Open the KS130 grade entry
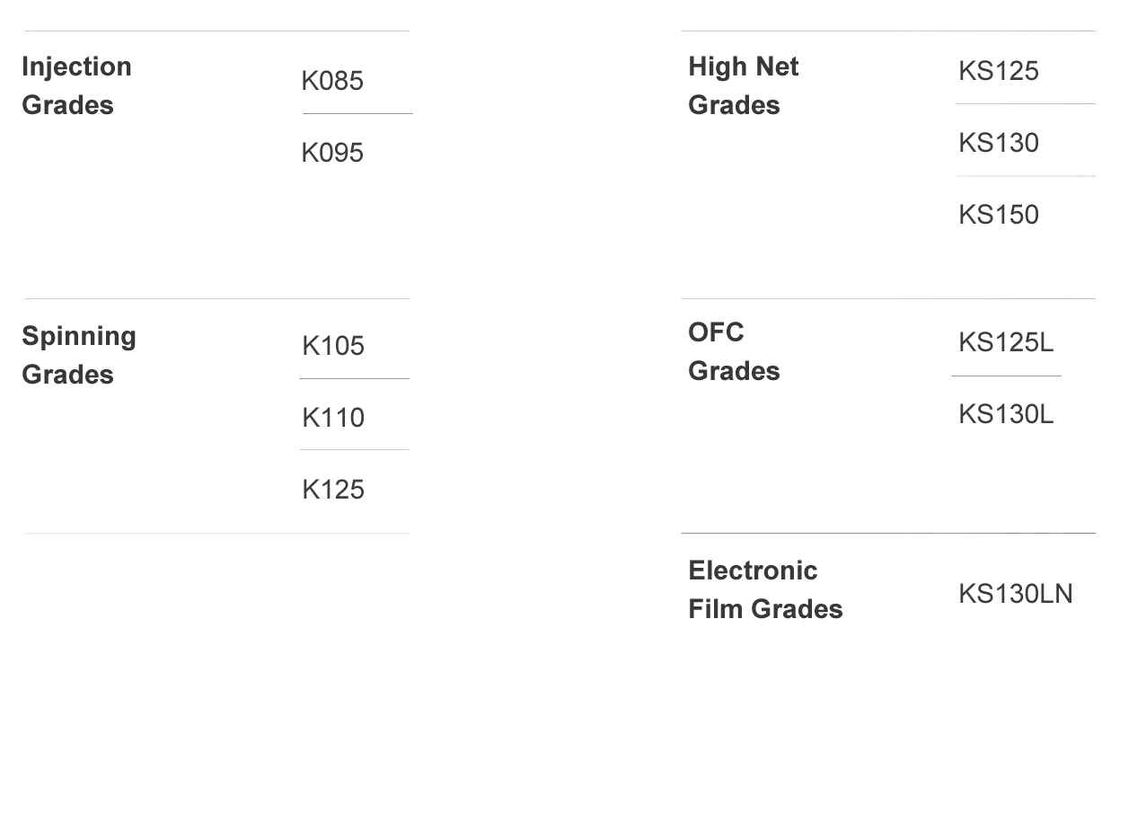This screenshot has width=1146, height=840. pos(998,143)
